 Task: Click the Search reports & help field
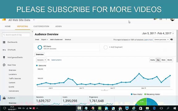[x=16, y=35]
